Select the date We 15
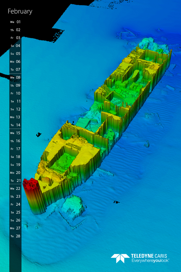The height and width of the screenshot is (272, 181). pos(15,133)
